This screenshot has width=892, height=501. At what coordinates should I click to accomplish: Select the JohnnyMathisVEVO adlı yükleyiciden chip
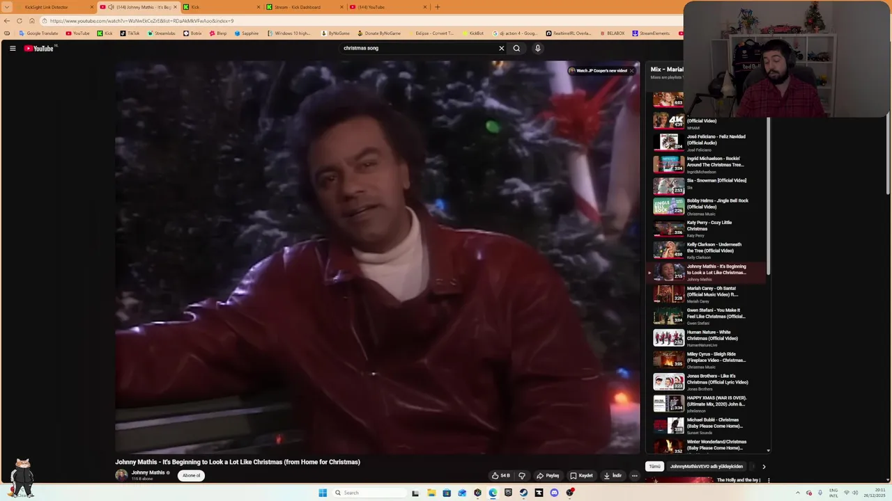(x=707, y=466)
